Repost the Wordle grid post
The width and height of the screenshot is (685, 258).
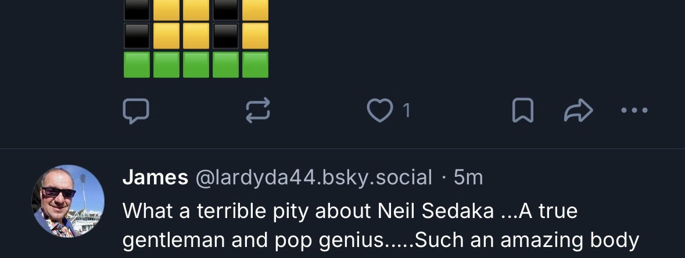point(257,111)
